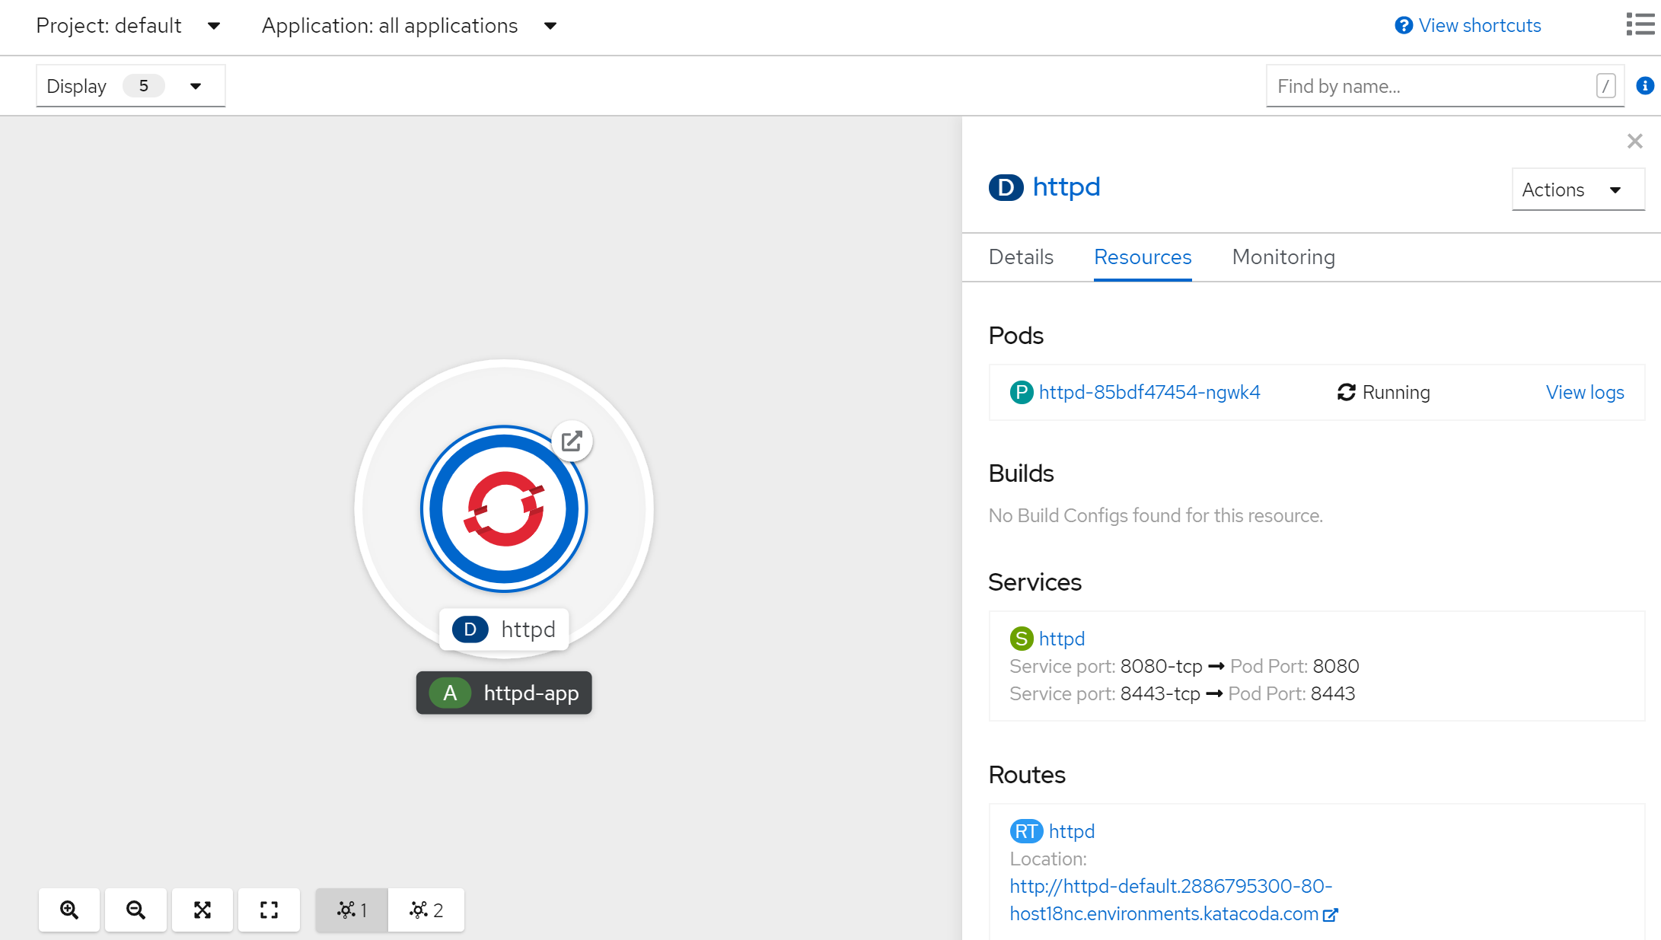Select the zoom in control

tap(69, 910)
